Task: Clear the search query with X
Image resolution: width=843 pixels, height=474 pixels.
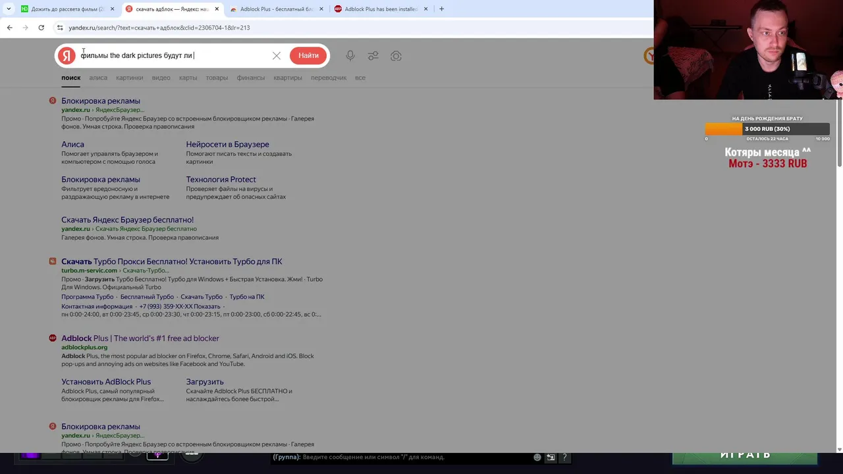Action: point(277,56)
